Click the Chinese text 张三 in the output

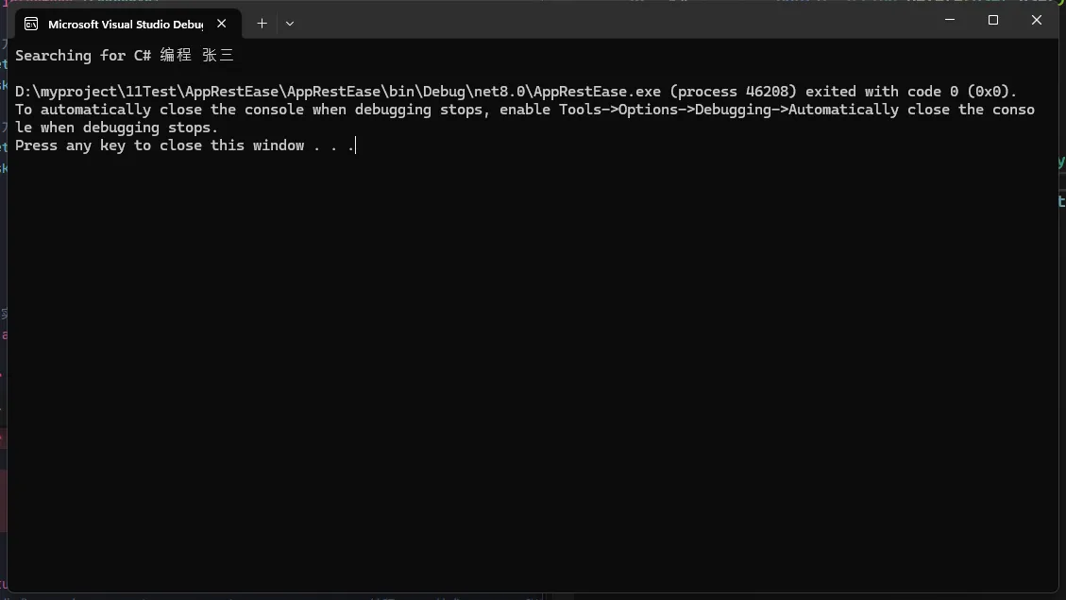point(218,56)
